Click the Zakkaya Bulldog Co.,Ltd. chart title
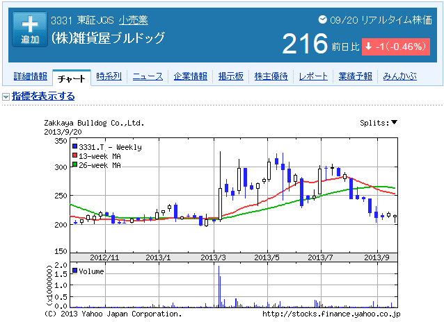This screenshot has height=322, width=444. pyautogui.click(x=94, y=123)
